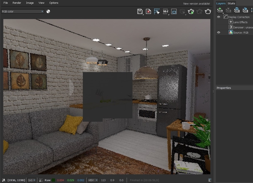
Task: Click the New version available notice
Action: pos(196,3)
